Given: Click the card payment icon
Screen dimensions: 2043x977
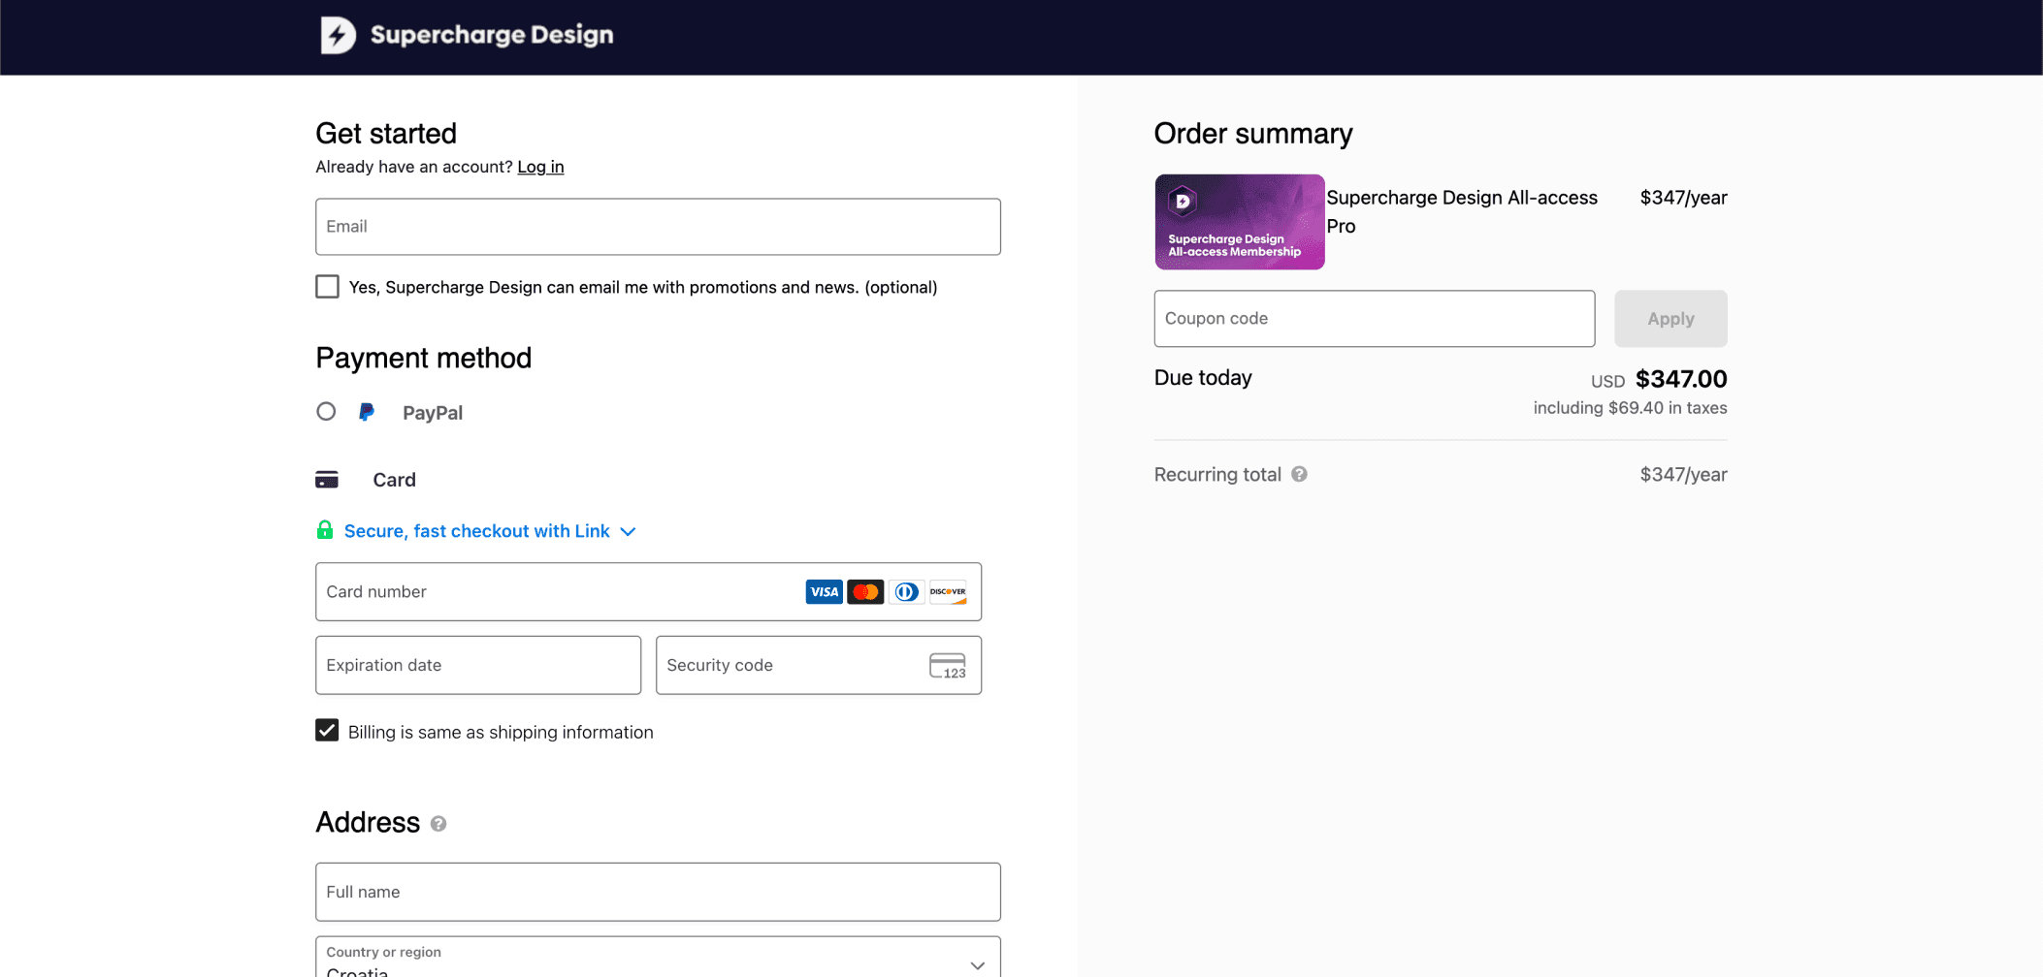Looking at the screenshot, I should pyautogui.click(x=327, y=478).
